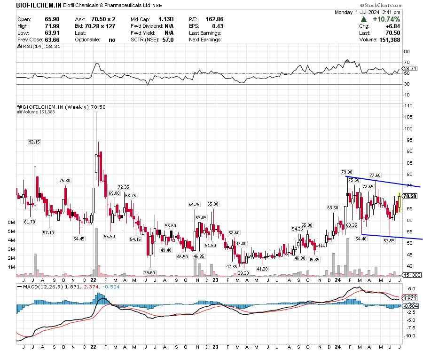The width and height of the screenshot is (423, 351).
Task: Click the volume tag 151388 on axis
Action: 412,275
